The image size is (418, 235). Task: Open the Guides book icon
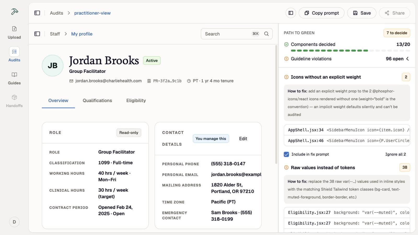click(14, 75)
